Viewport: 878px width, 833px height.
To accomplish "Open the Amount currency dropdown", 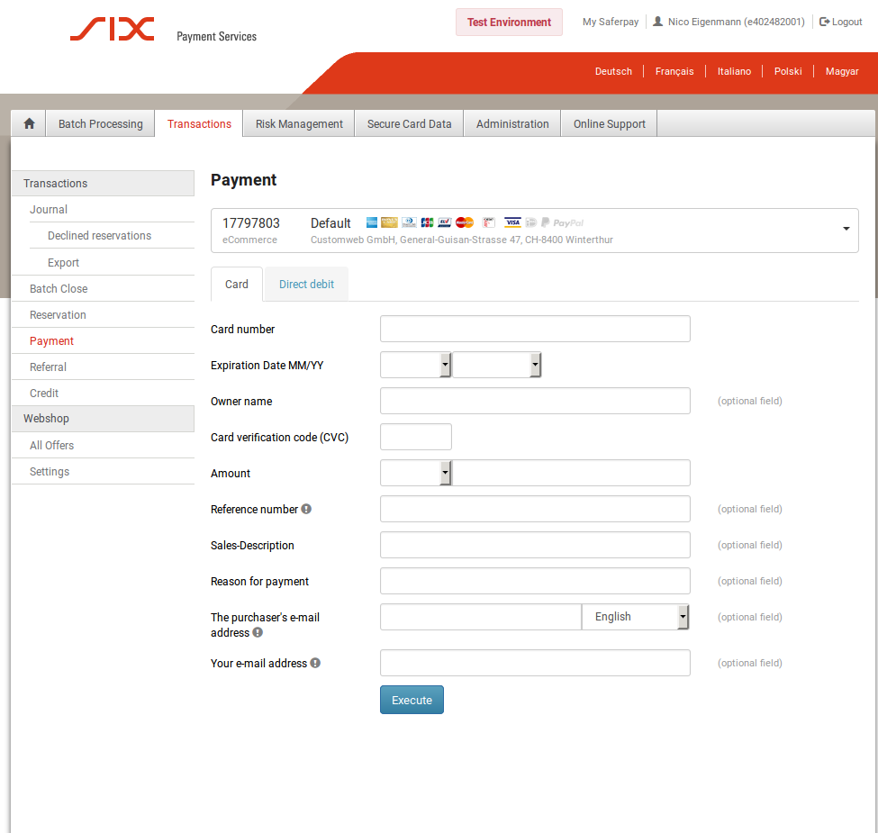I will click(x=446, y=473).
